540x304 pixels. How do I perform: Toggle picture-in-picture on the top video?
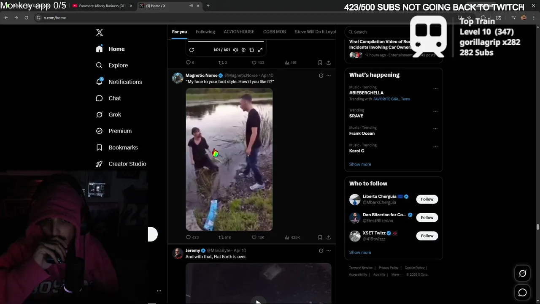[252, 50]
